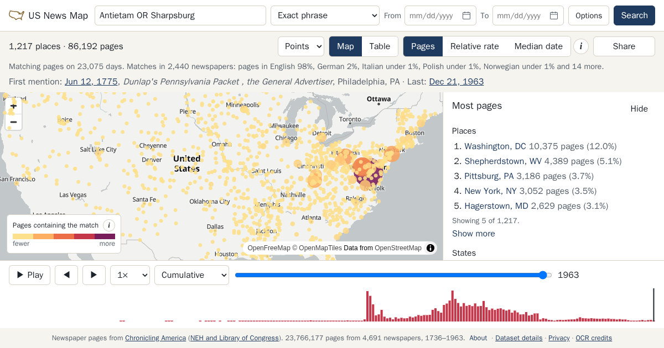Viewport: 664px width, 348px height.
Task: Open the OCR credits link
Action: [x=594, y=338]
